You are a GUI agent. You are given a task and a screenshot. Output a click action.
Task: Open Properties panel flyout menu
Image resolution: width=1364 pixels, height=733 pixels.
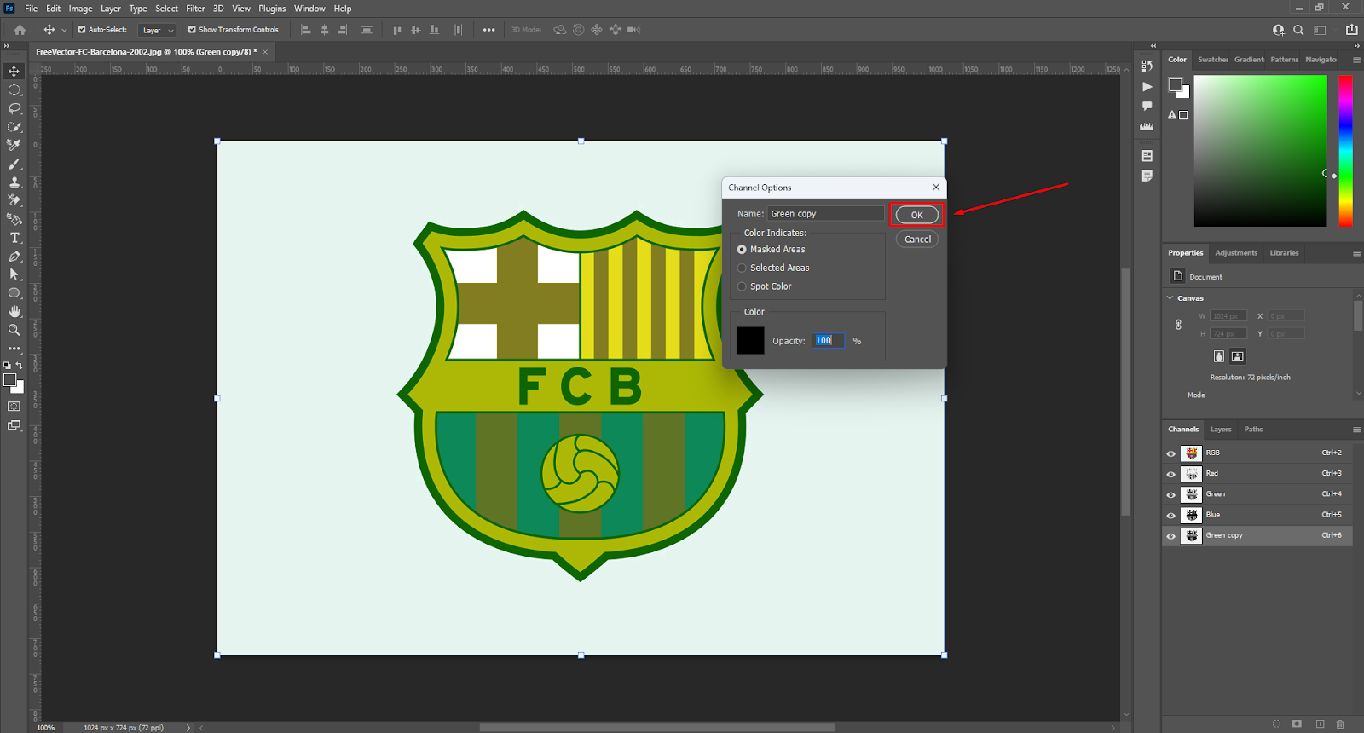pyautogui.click(x=1356, y=253)
